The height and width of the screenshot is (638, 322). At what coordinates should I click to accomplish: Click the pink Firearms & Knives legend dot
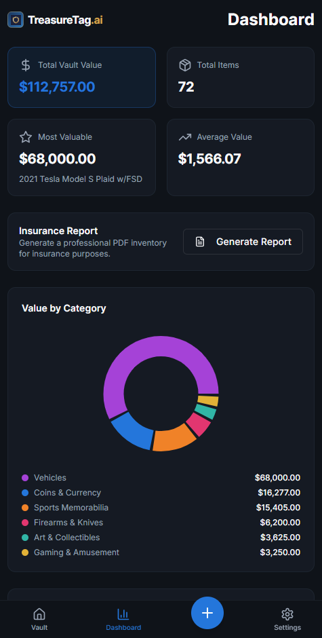[x=25, y=523]
